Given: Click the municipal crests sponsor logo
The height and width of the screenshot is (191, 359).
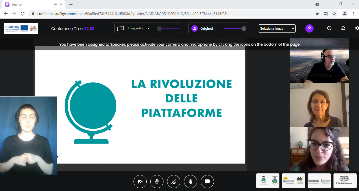Looking at the screenshot, I should point(268,181).
